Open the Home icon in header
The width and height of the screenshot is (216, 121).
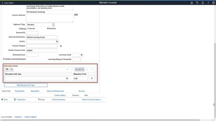(x=192, y=3)
